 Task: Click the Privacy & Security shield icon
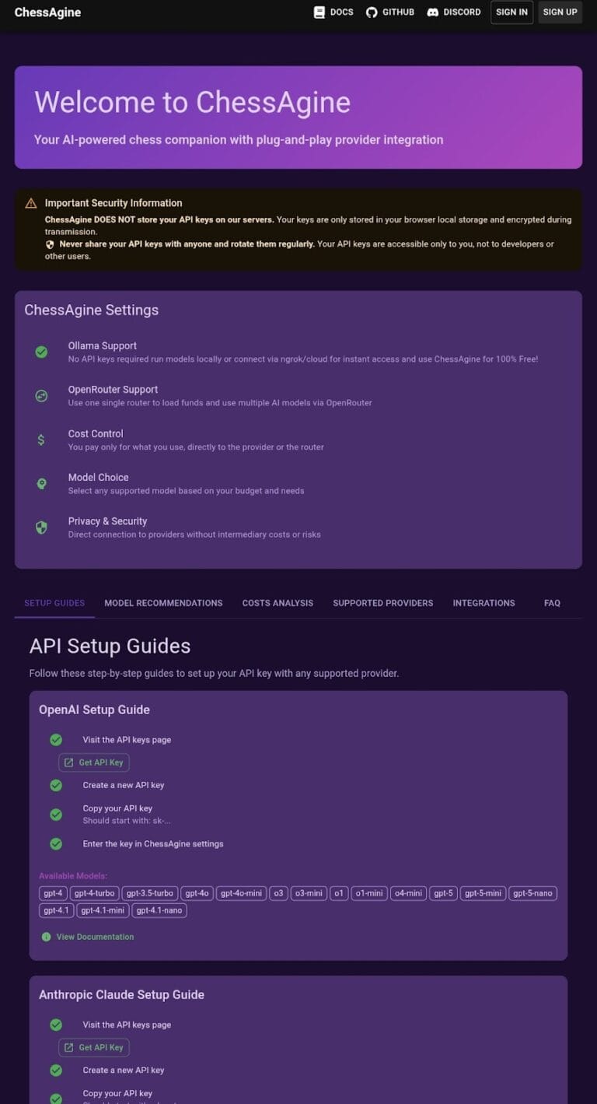point(41,527)
